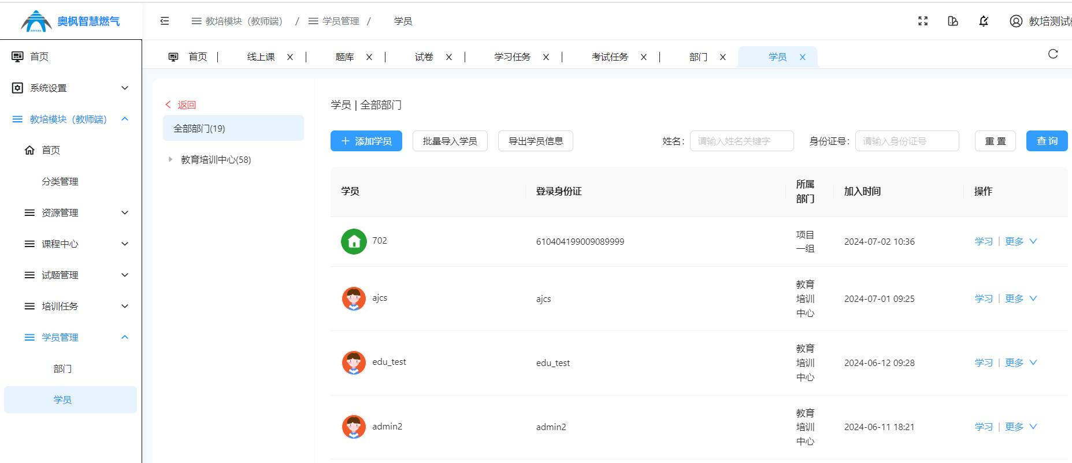Screen dimensions: 1072x463
Task: Open 部门 under 学员管理 in sidebar
Action: click(62, 368)
